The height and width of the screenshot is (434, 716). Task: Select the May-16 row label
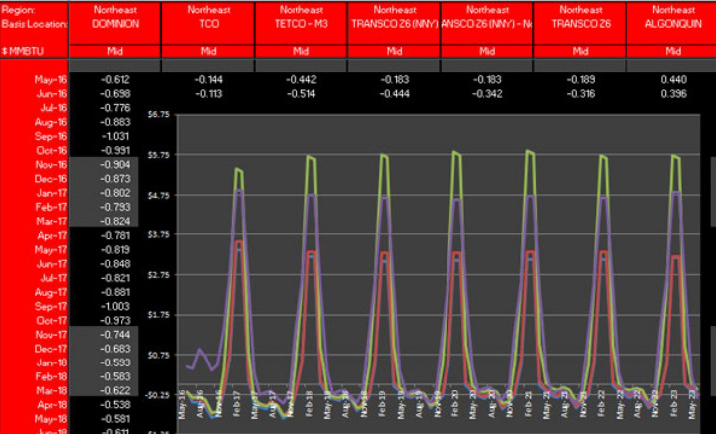pyautogui.click(x=51, y=80)
